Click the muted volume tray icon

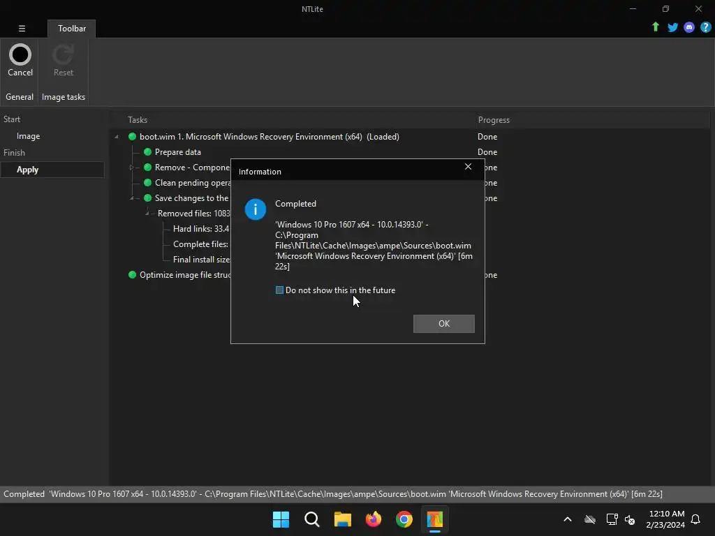[630, 519]
